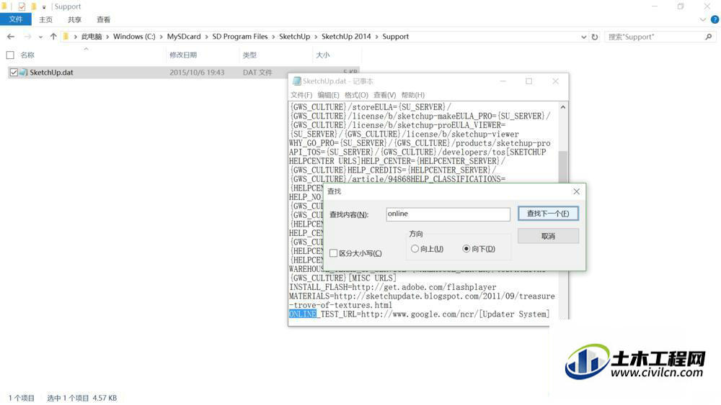Go back with the Explorer back arrow

click(11, 37)
